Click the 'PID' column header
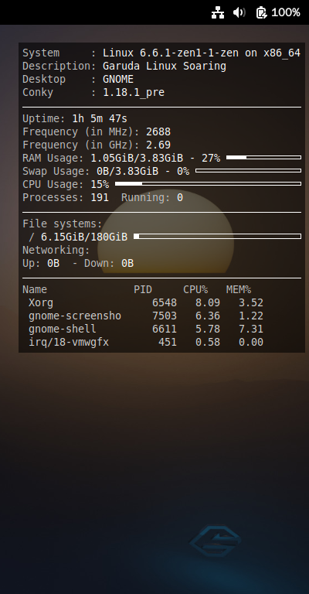 point(143,290)
